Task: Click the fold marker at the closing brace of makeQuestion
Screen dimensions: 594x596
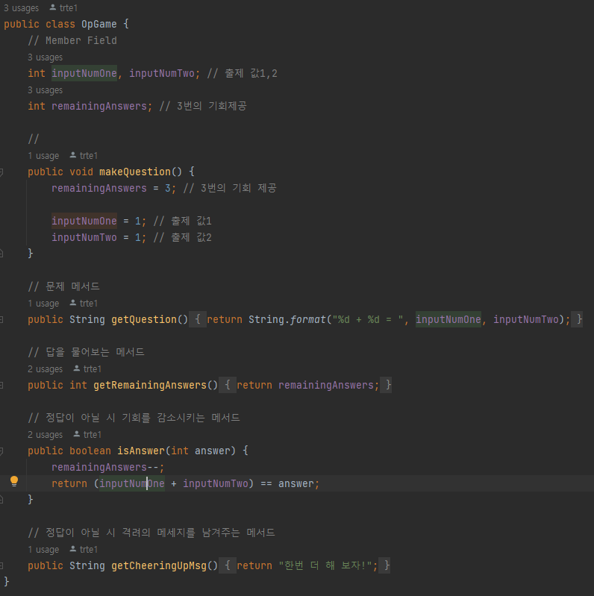Action: pyautogui.click(x=1, y=253)
